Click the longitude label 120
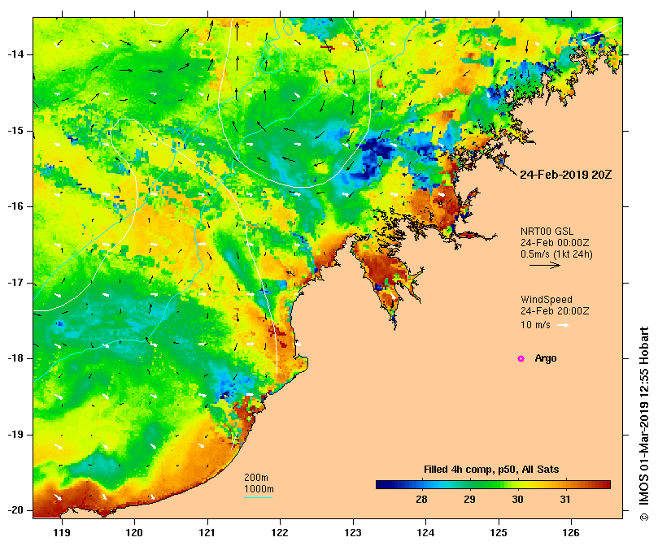 coord(135,532)
